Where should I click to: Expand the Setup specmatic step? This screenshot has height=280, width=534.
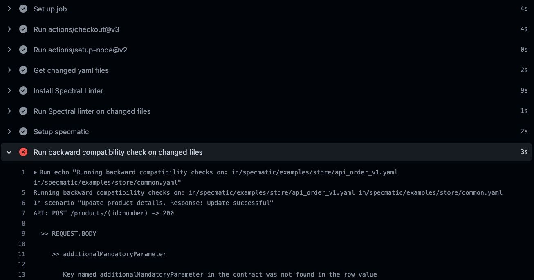click(x=9, y=131)
